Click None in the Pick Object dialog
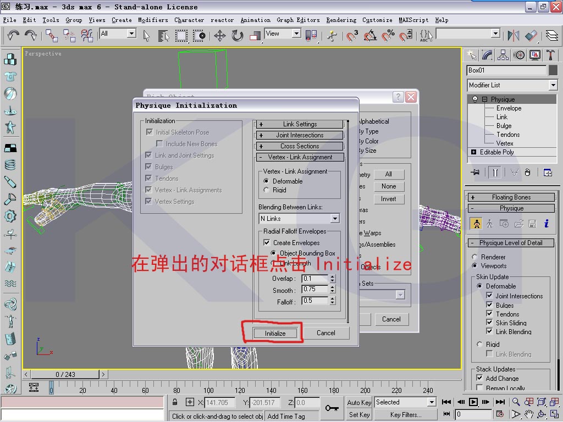The height and width of the screenshot is (422, 563). tap(389, 186)
